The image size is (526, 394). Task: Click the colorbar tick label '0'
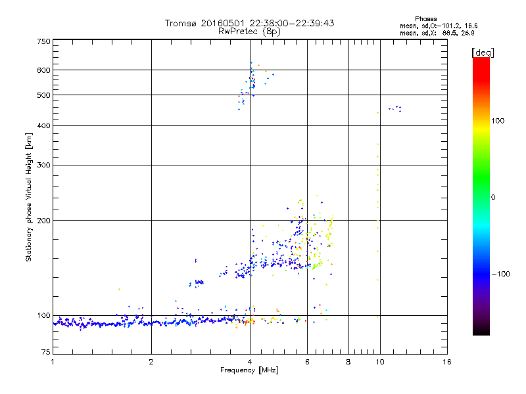(x=493, y=198)
